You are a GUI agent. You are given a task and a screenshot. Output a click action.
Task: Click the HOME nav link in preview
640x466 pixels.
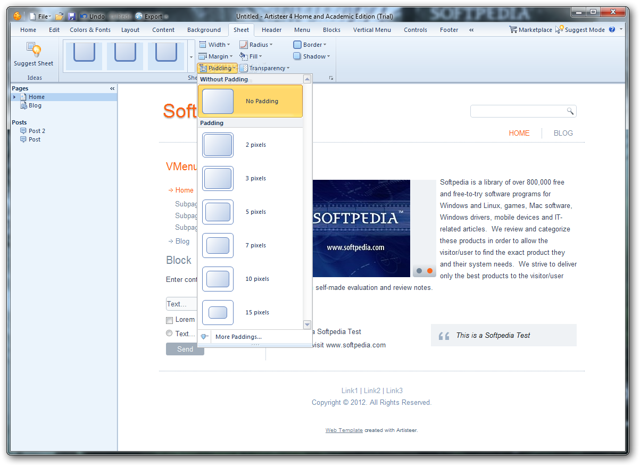[x=519, y=133]
